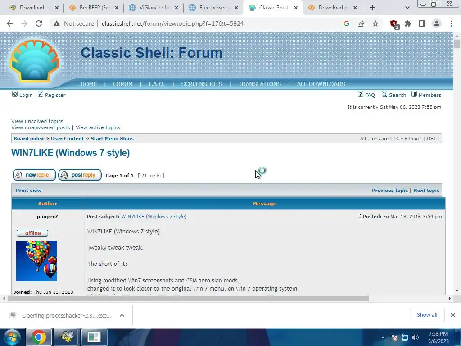The height and width of the screenshot is (346, 461).
Task: Click the Not secure warning icon
Action: [57, 23]
